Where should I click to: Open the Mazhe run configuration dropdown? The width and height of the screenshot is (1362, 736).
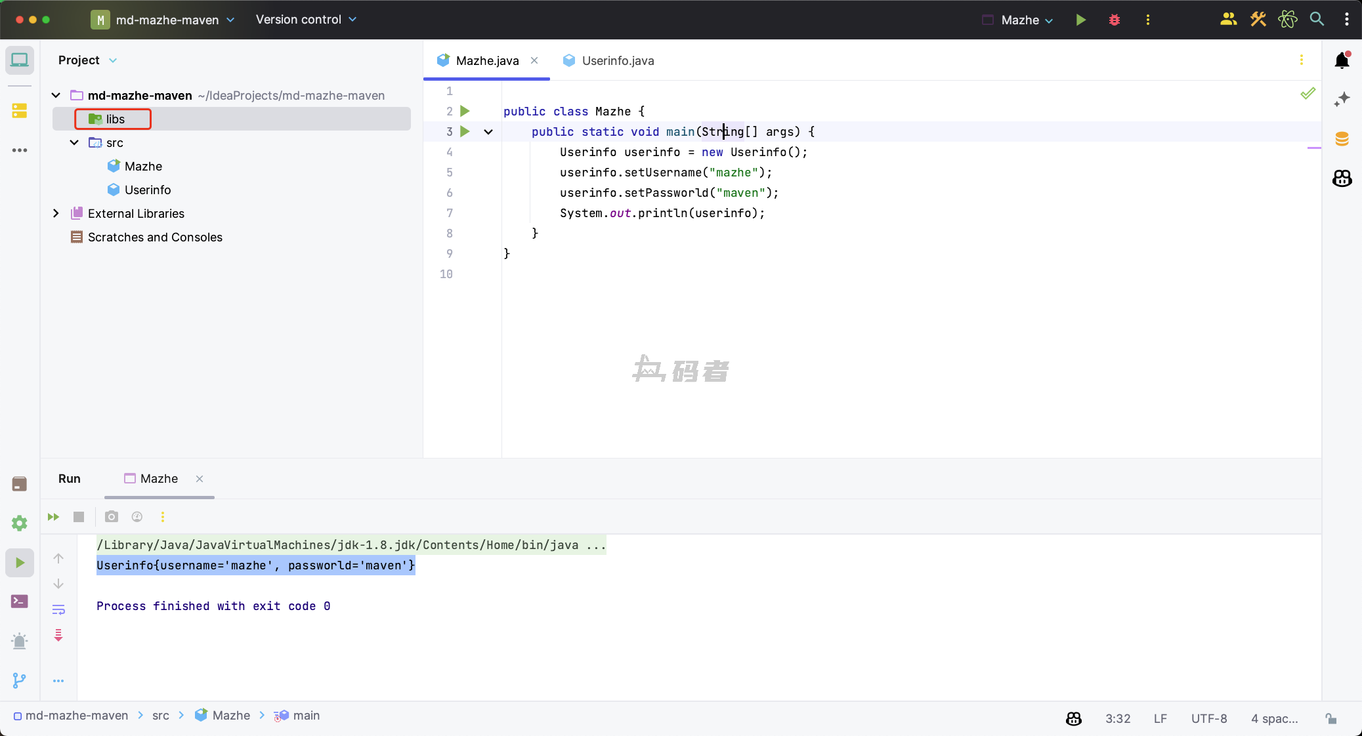[1027, 20]
